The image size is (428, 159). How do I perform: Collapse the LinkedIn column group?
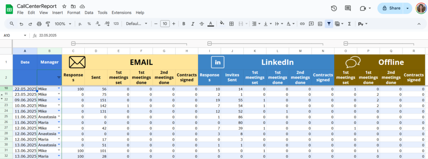209,43
